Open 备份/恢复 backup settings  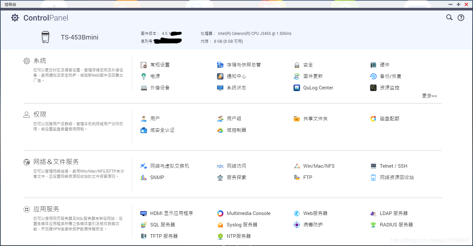[x=391, y=76]
